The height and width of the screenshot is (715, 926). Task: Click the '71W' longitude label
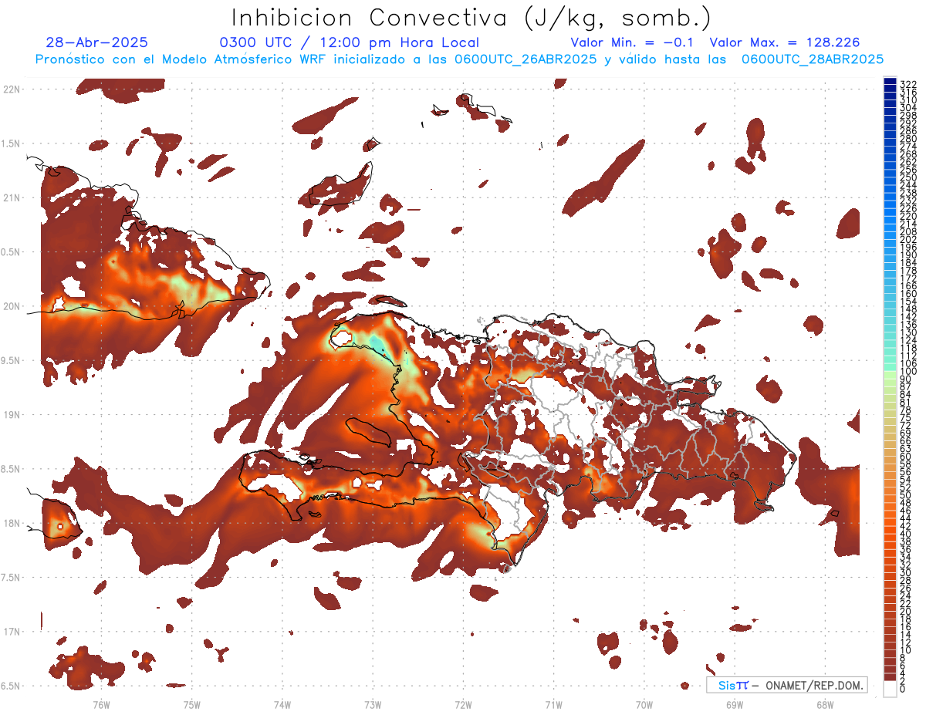[x=553, y=704]
